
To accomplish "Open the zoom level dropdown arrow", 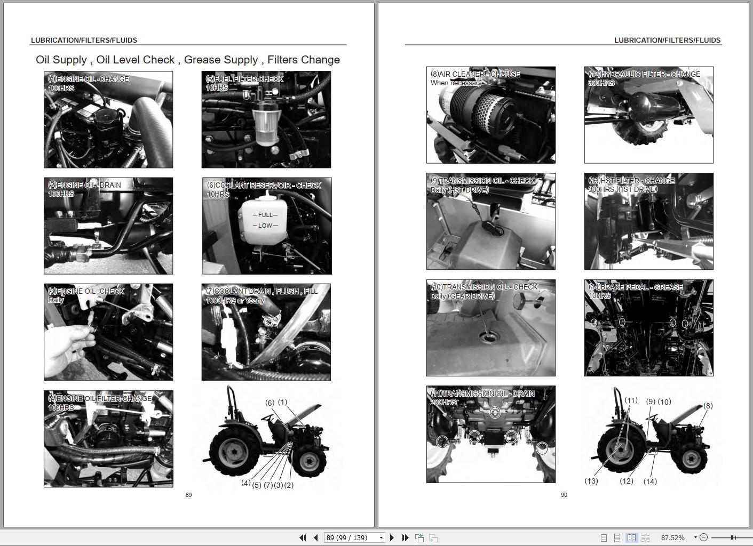I will (695, 537).
